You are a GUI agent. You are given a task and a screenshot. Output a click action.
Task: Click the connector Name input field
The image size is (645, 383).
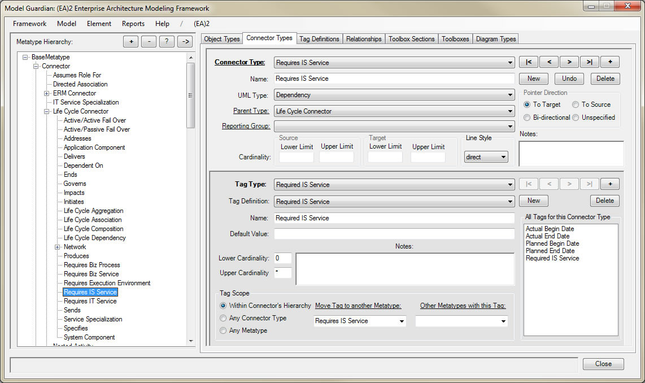[394, 79]
